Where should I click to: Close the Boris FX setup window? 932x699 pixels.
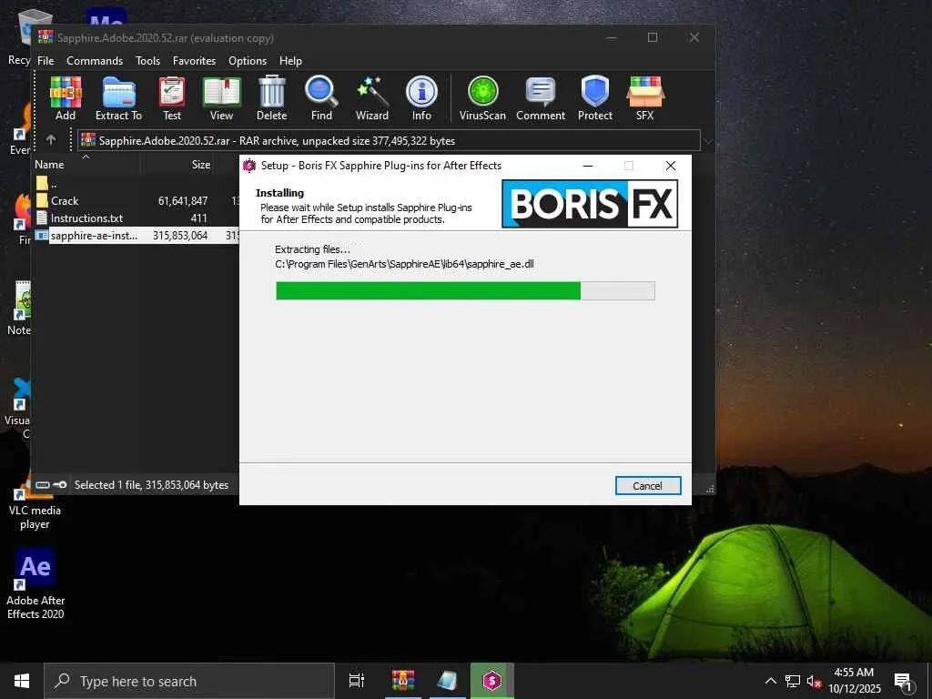[671, 166]
